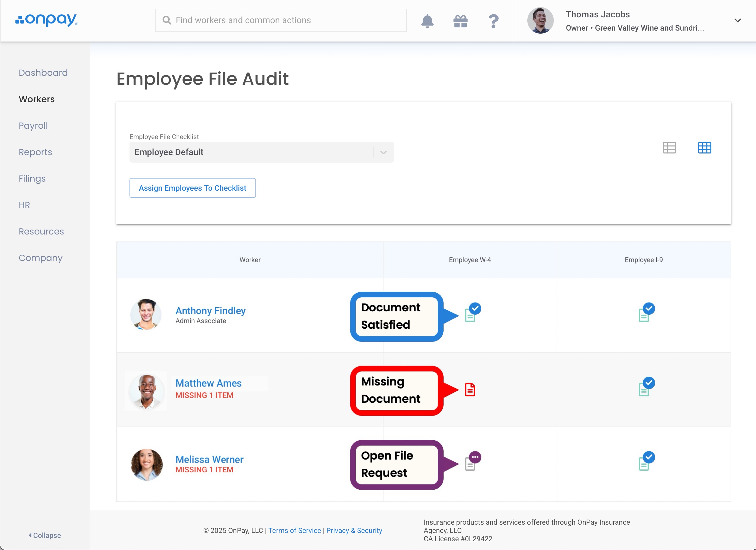This screenshot has width=756, height=550.
Task: Click Matthew Ames's missing W-4 document icon
Action: coord(470,389)
